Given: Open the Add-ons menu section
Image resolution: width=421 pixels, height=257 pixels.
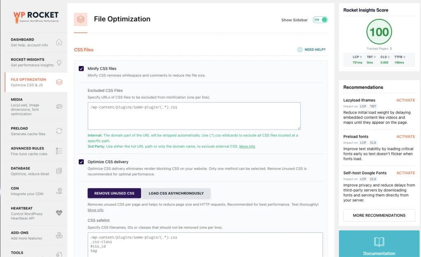Looking at the screenshot, I should [36, 235].
